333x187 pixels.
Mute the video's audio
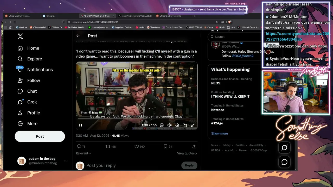point(169,125)
